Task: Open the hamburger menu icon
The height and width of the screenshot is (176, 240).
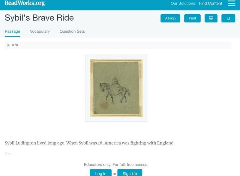Action: (232, 3)
